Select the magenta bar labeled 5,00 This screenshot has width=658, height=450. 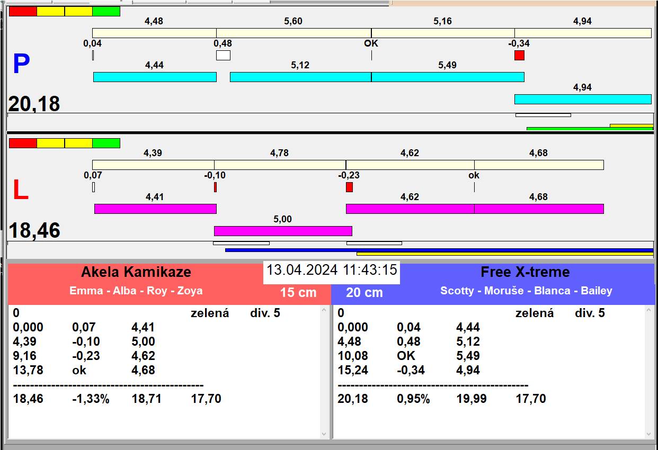(x=283, y=231)
